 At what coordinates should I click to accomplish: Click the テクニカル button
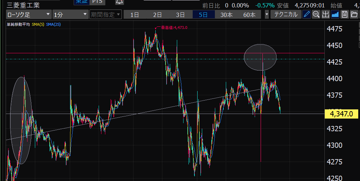(x=286, y=14)
